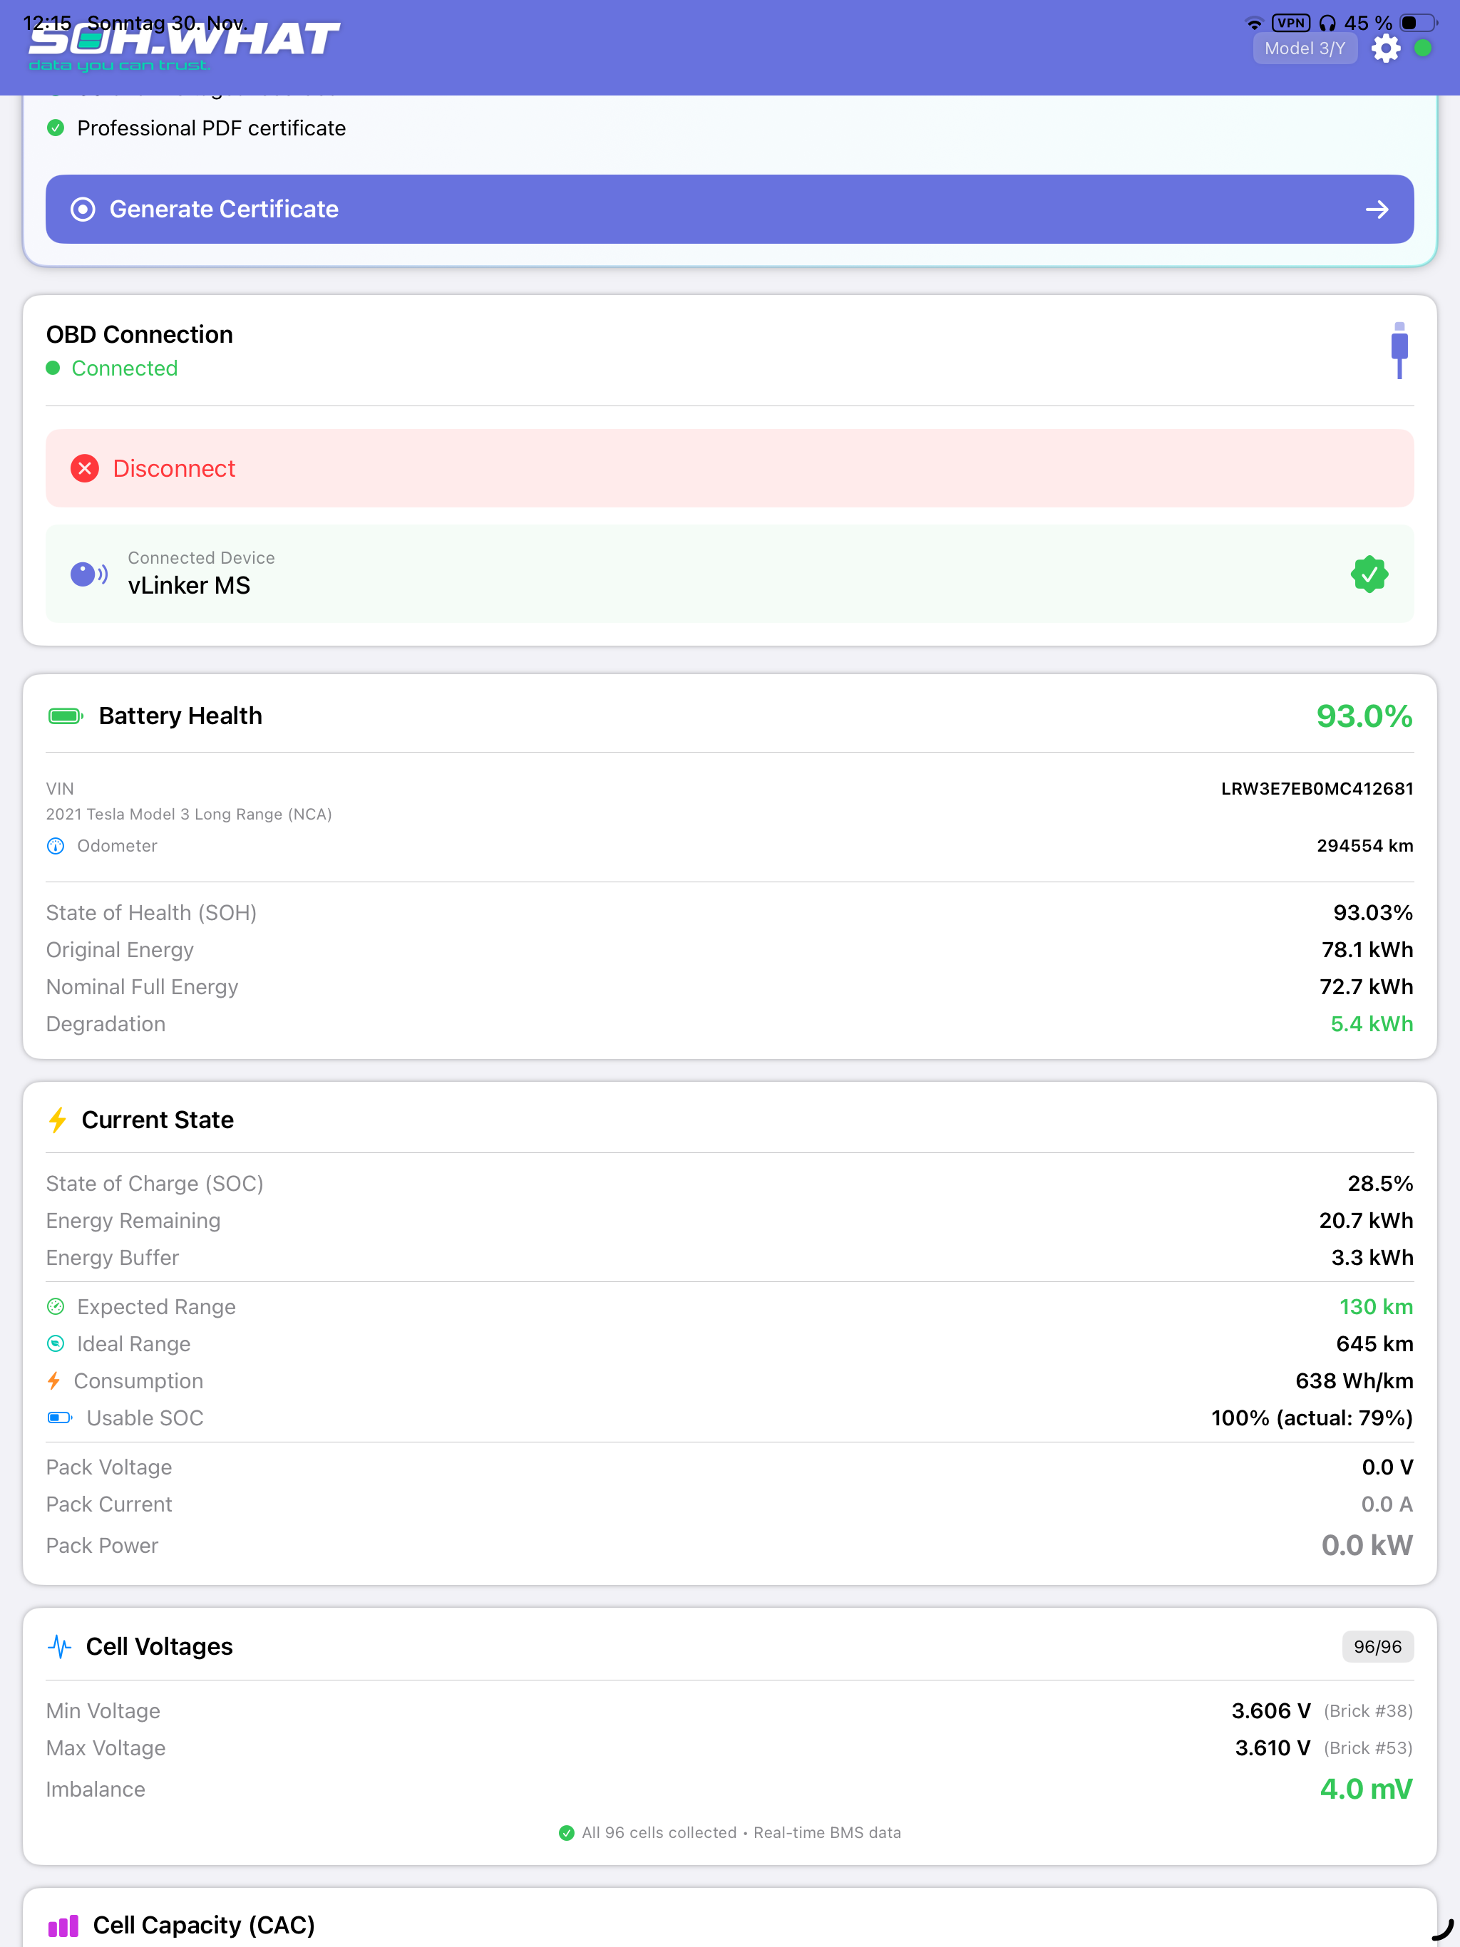
Task: Tap the circle icon beside Generate Certificate
Action: click(x=83, y=210)
